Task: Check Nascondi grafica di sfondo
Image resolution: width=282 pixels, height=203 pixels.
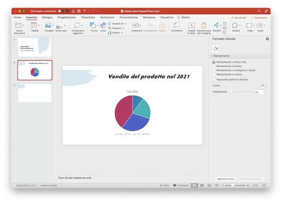Action: [214, 80]
